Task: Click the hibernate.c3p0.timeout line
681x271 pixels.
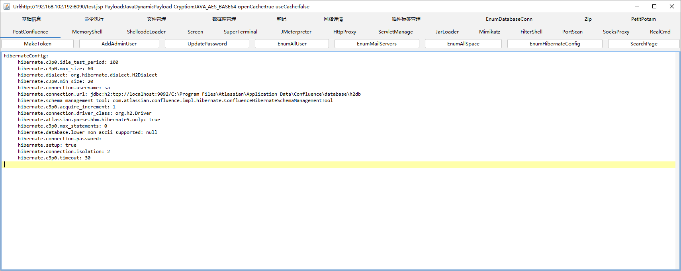Action: (54, 158)
